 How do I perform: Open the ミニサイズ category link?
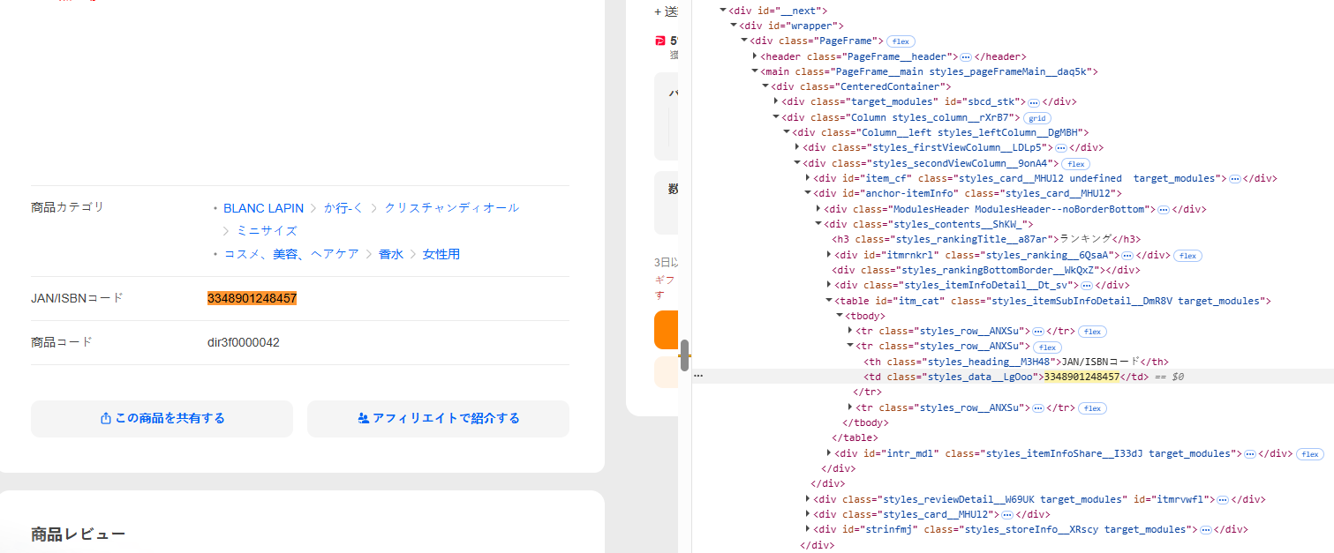[x=266, y=231]
